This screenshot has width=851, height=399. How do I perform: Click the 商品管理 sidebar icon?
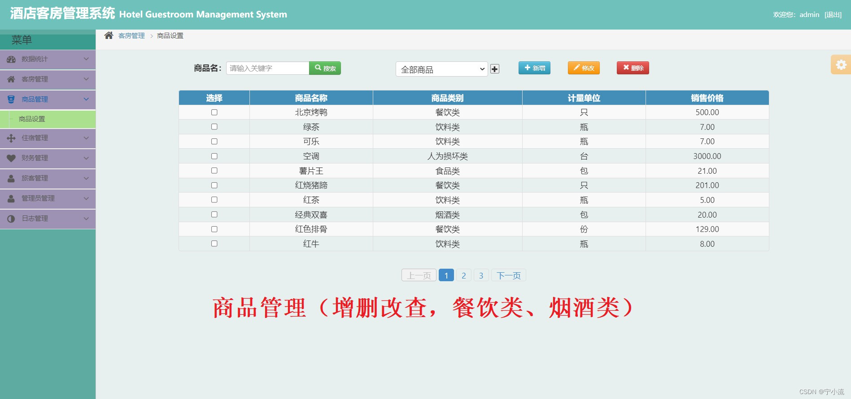pyautogui.click(x=11, y=99)
